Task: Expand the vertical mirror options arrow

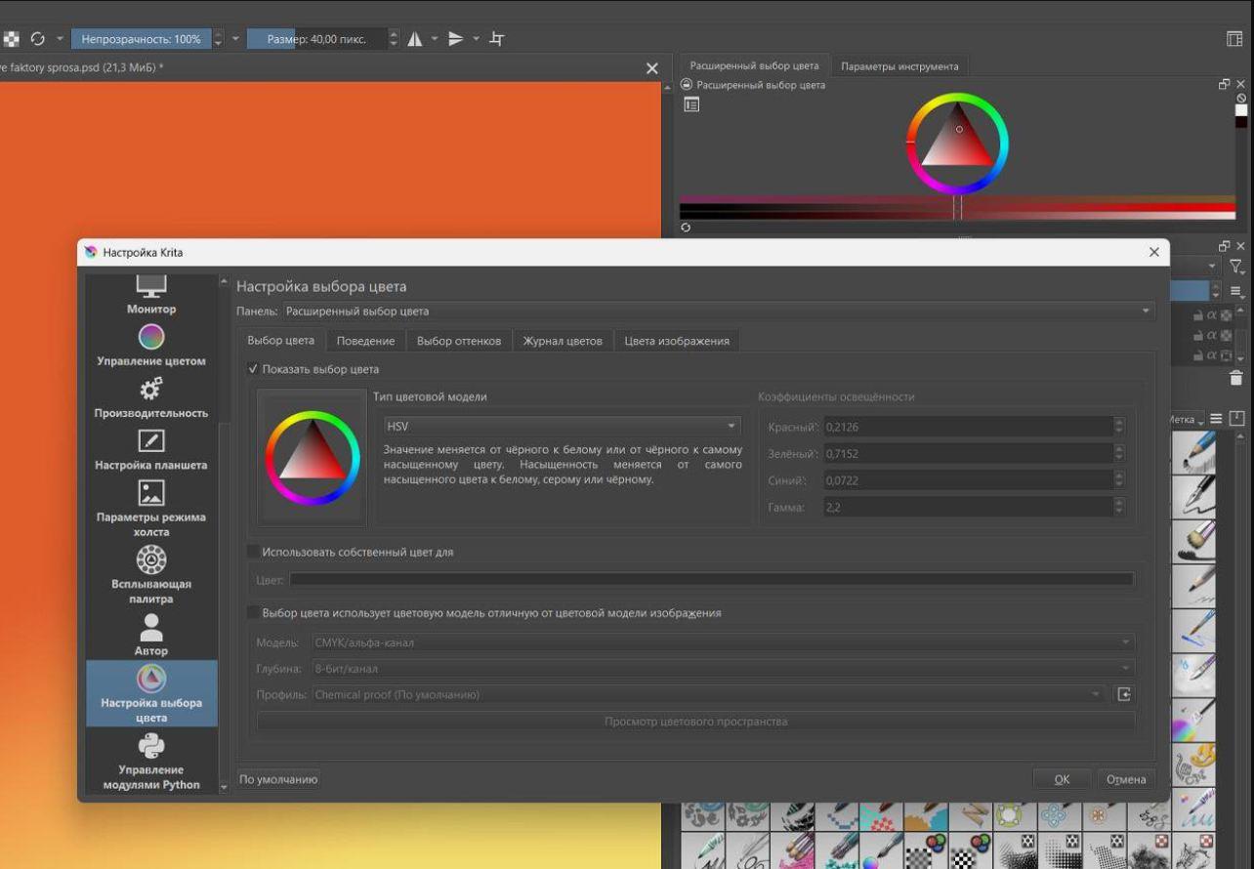Action: (477, 39)
